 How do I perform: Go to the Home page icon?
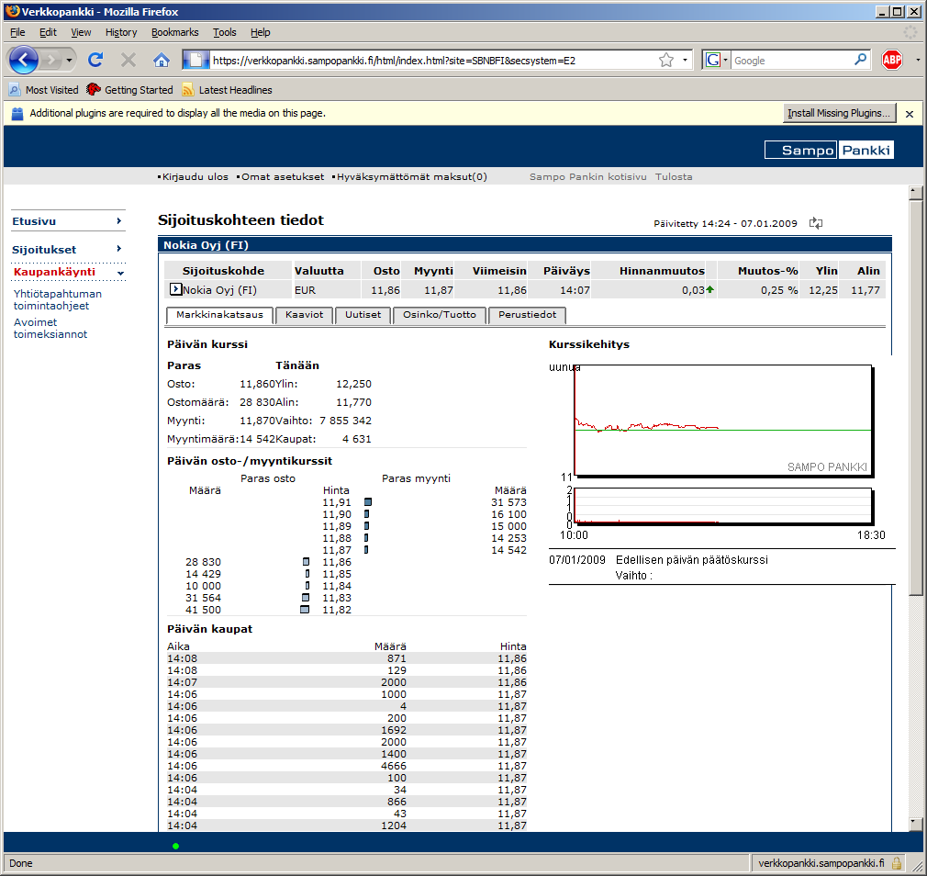pyautogui.click(x=161, y=60)
